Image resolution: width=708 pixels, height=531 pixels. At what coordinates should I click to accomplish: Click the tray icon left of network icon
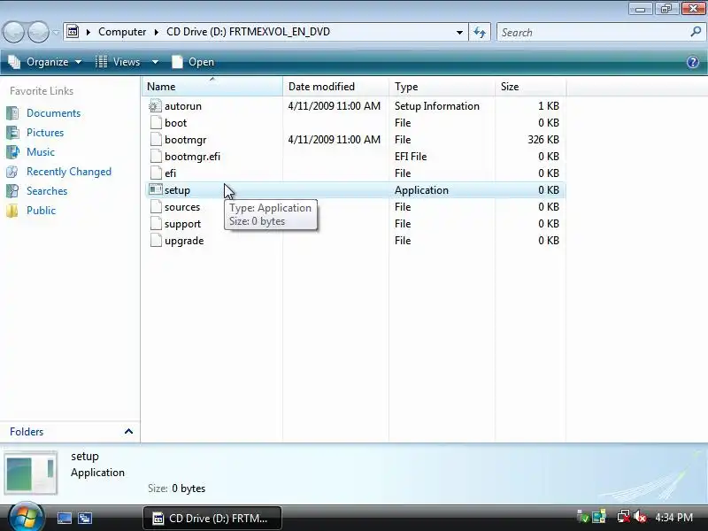599,517
